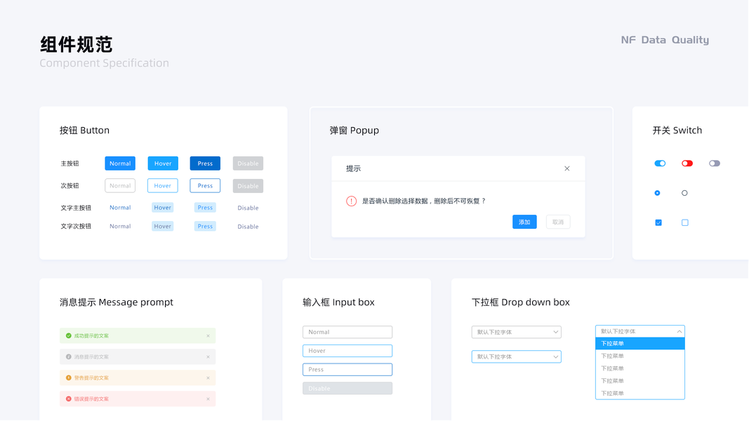Collapse the expanded dropdown using up chevron
Screen dimensions: 749x421
[680, 331]
